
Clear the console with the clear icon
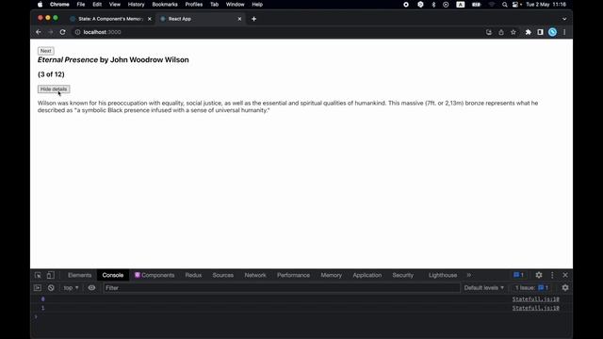click(51, 288)
